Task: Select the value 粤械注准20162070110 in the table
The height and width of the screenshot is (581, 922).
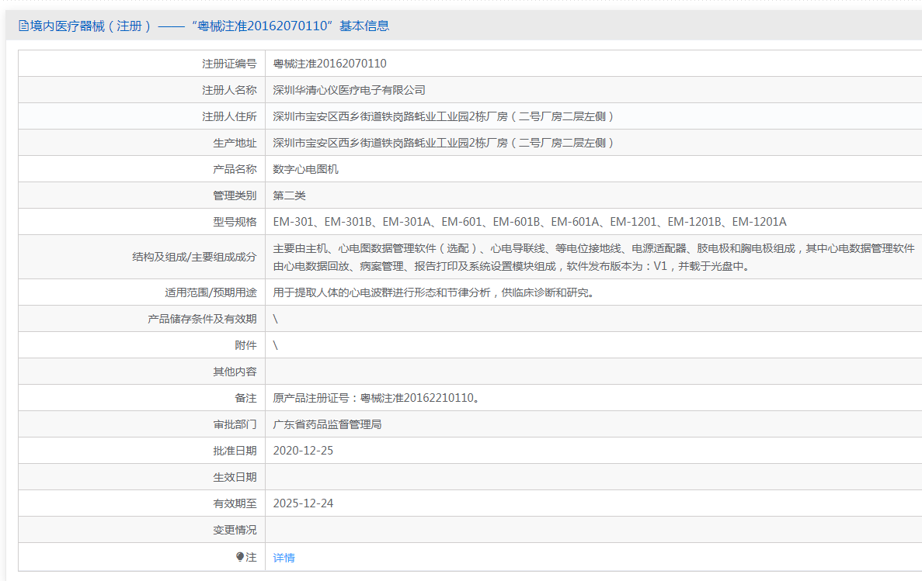Action: click(x=330, y=64)
